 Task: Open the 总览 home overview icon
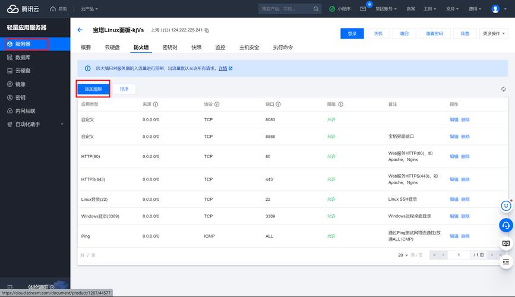(x=53, y=9)
